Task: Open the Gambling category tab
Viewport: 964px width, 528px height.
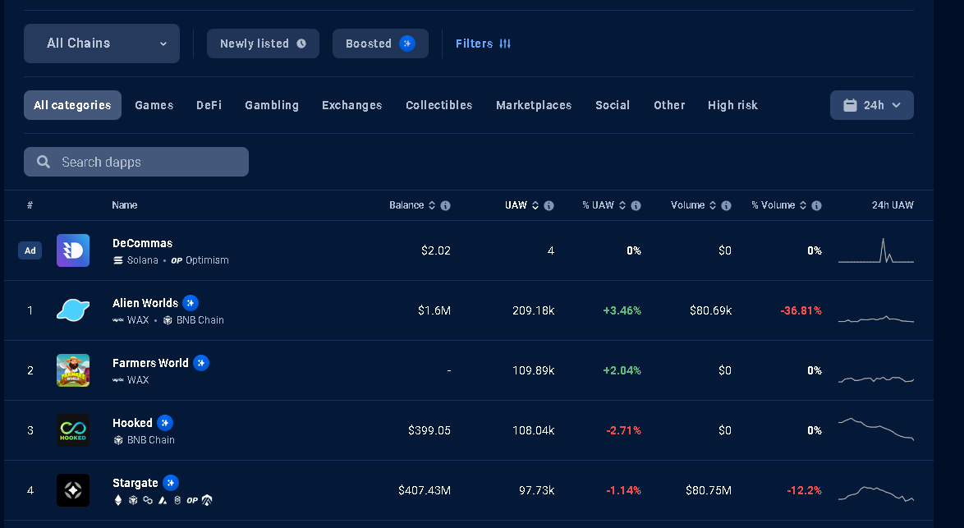Action: [x=272, y=105]
